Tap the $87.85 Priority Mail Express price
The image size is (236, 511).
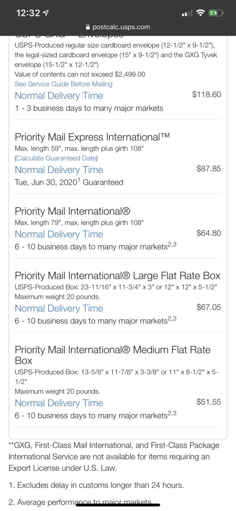(x=208, y=169)
